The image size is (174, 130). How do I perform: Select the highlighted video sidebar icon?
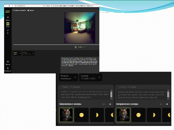click(x=8, y=24)
